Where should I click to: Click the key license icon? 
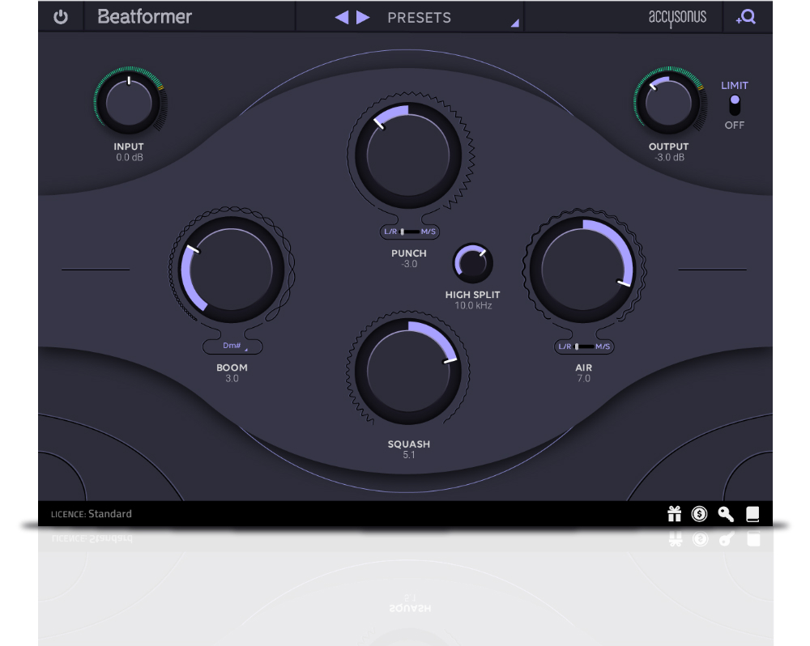[726, 514]
